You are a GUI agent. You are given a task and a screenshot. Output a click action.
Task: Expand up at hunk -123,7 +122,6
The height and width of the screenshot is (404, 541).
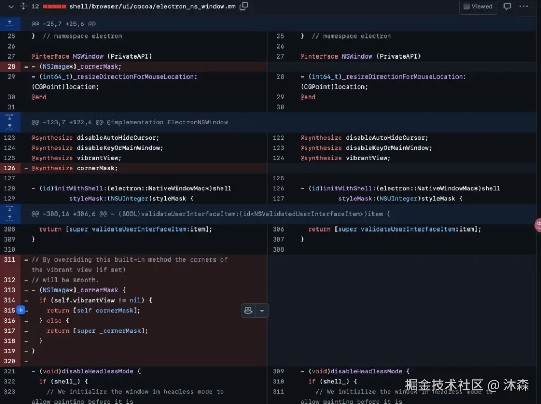(x=10, y=127)
